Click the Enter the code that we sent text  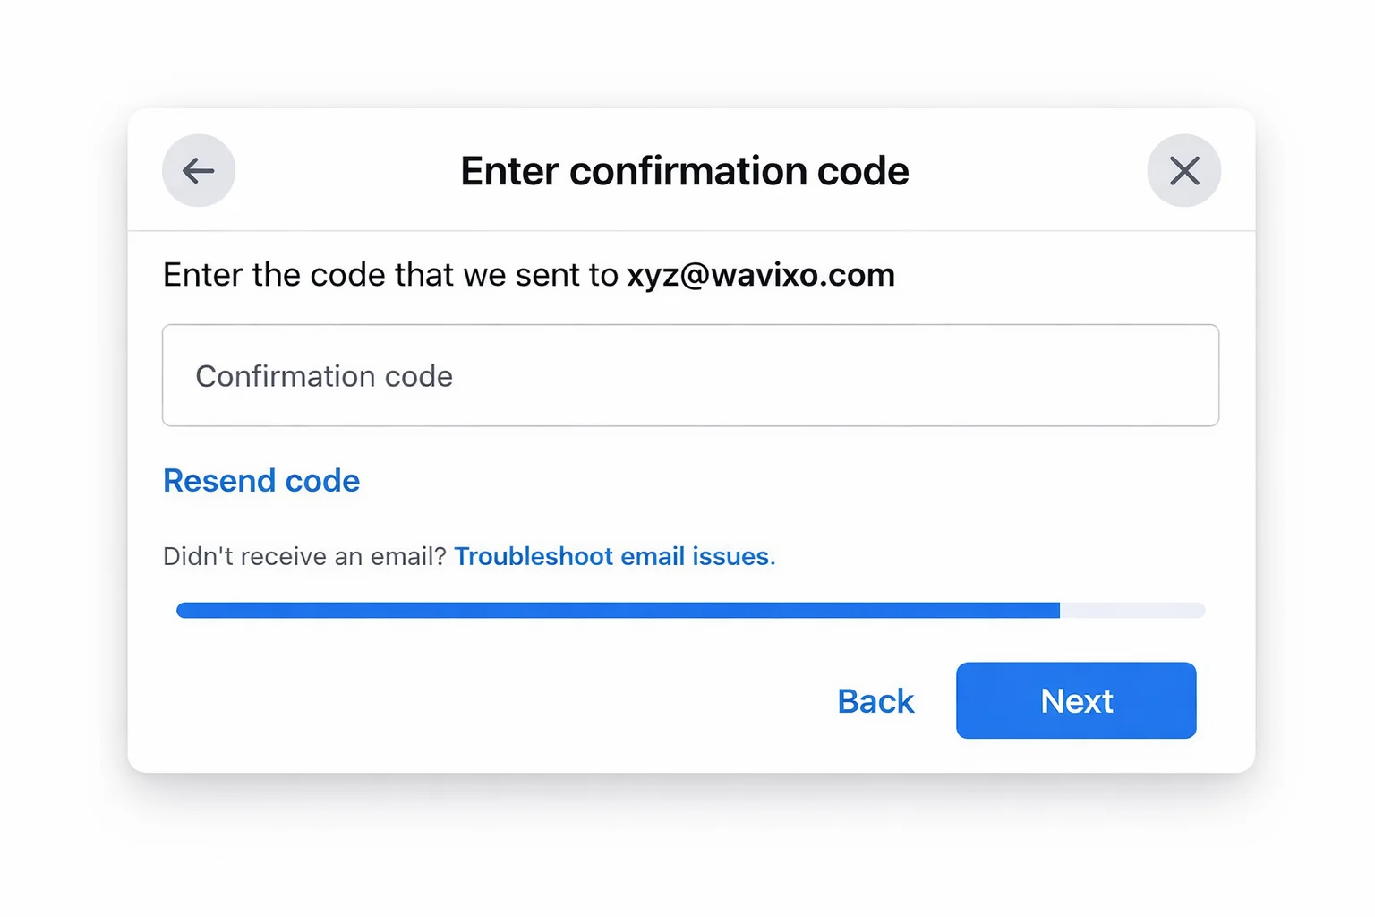coord(390,275)
